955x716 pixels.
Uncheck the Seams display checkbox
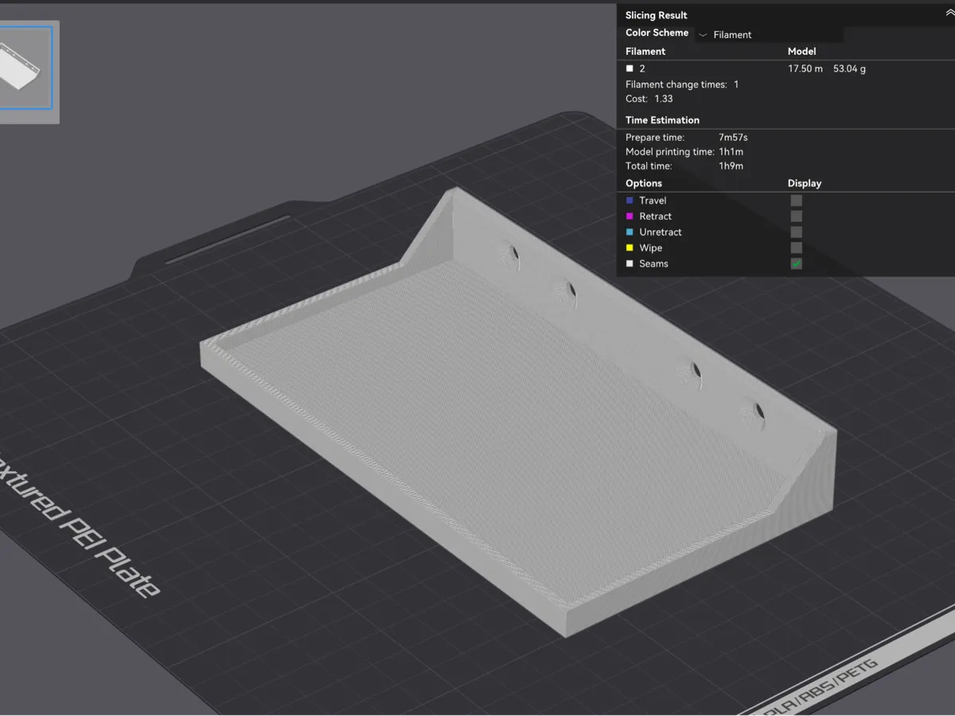(x=797, y=264)
